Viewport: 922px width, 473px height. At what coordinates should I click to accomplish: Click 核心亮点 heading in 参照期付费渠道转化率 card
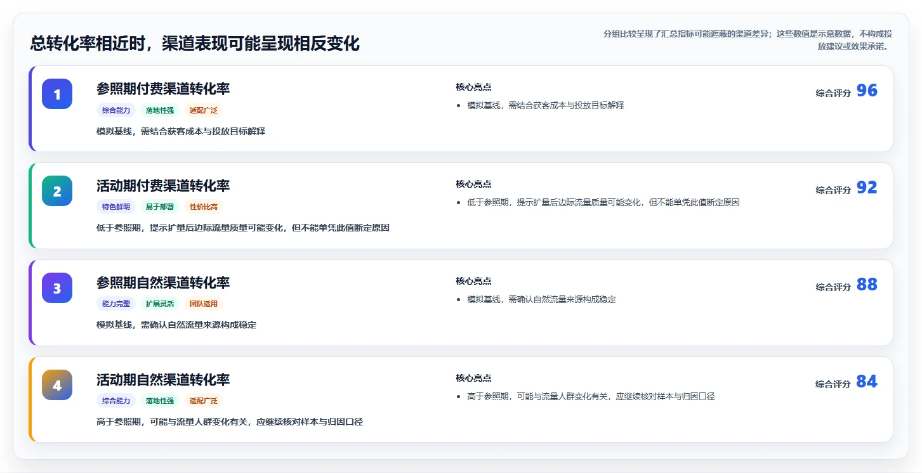pos(473,87)
